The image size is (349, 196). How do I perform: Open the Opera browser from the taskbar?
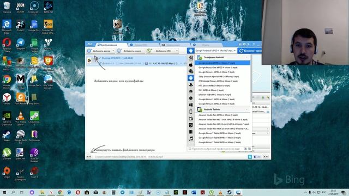(78, 192)
